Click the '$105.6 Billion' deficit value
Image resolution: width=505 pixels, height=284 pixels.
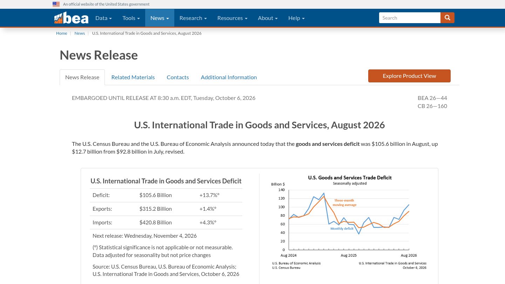pyautogui.click(x=155, y=195)
